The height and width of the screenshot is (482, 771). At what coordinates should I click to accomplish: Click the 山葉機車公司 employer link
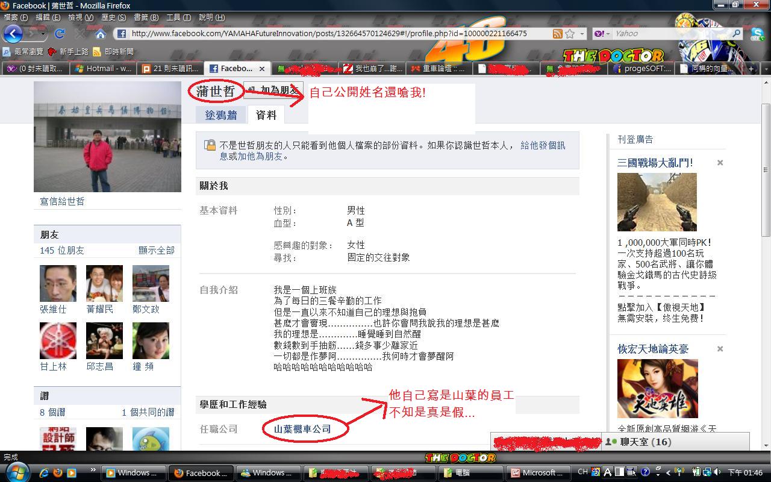302,429
